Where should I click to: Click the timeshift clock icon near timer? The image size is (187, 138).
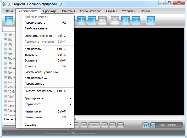pyautogui.click(x=153, y=125)
